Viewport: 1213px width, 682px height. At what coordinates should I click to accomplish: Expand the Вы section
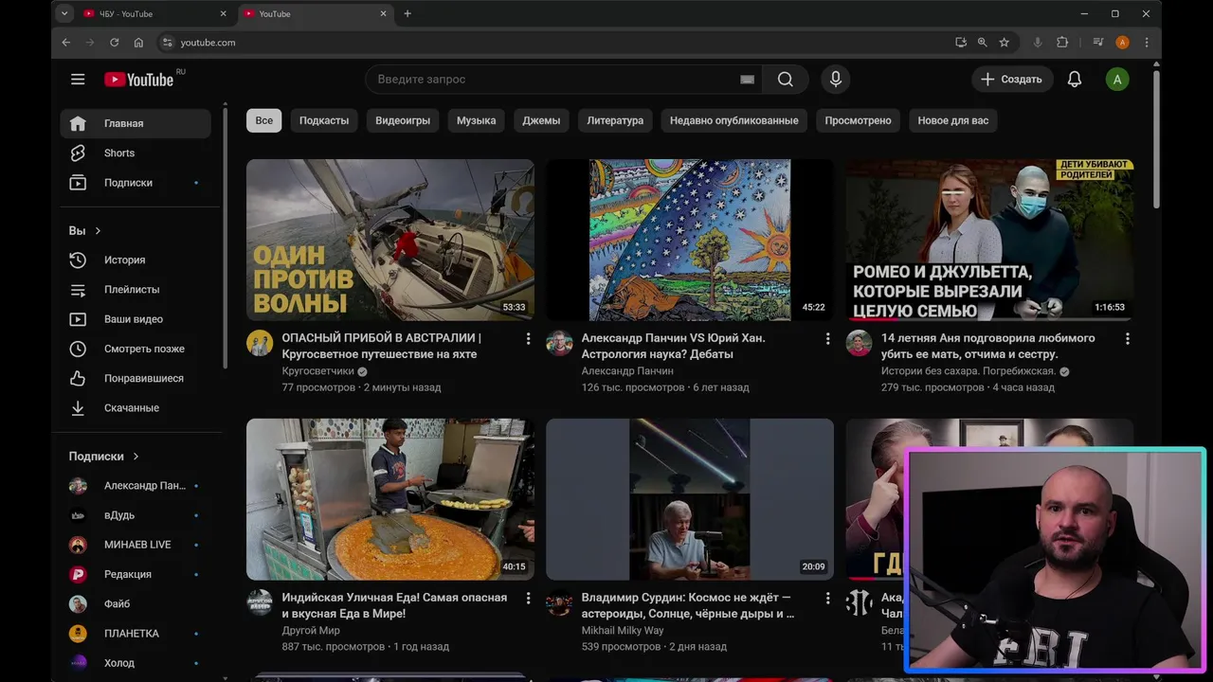click(85, 231)
